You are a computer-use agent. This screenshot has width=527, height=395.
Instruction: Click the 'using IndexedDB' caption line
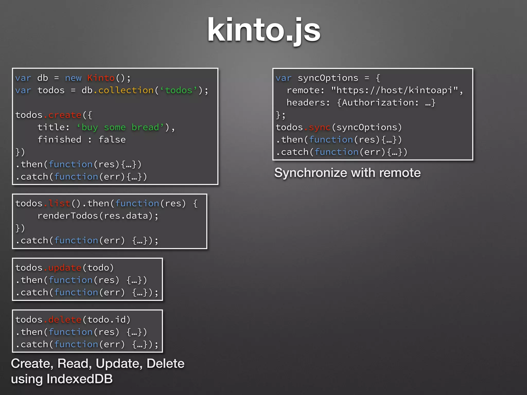tap(62, 379)
